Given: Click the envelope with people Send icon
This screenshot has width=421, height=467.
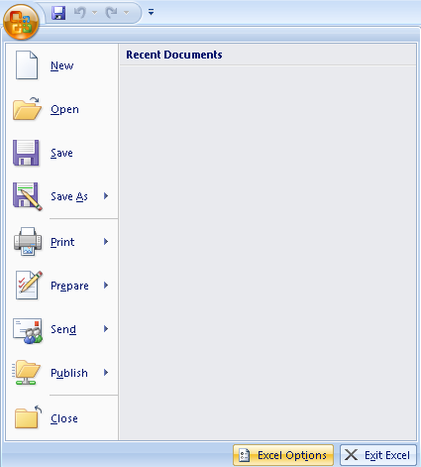Looking at the screenshot, I should (x=28, y=331).
